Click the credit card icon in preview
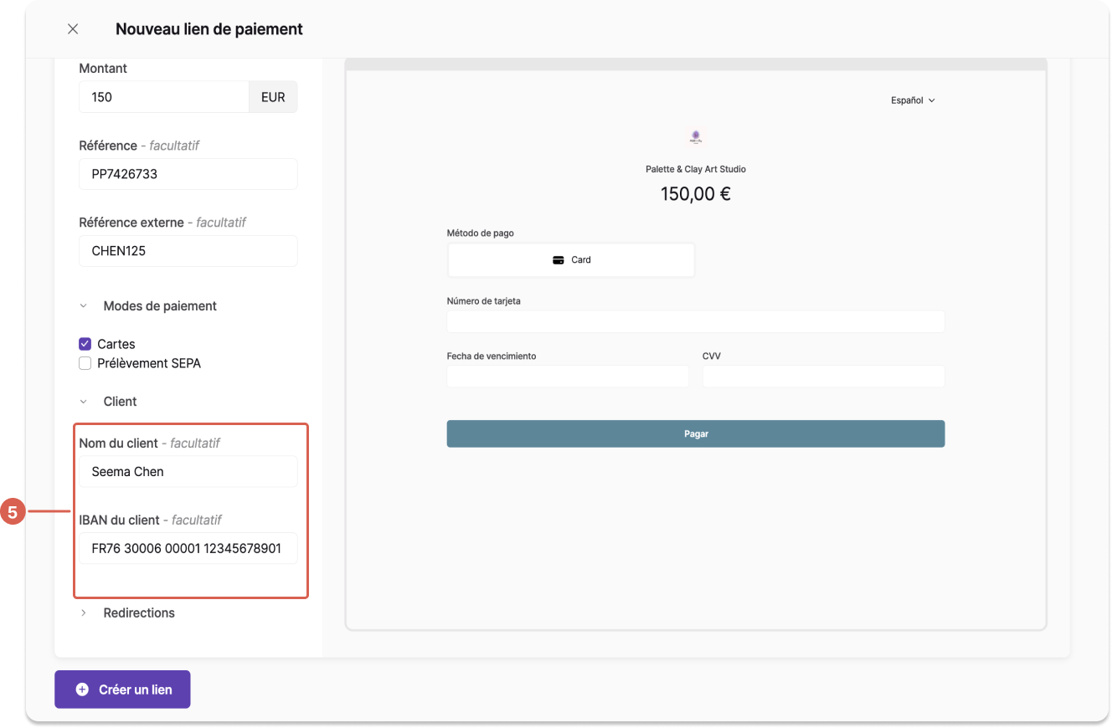This screenshot has height=728, width=1112. pyautogui.click(x=559, y=260)
